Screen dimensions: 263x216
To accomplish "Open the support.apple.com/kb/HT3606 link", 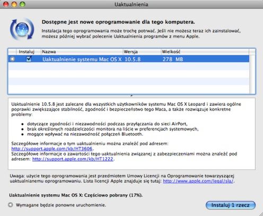I will (52, 149).
